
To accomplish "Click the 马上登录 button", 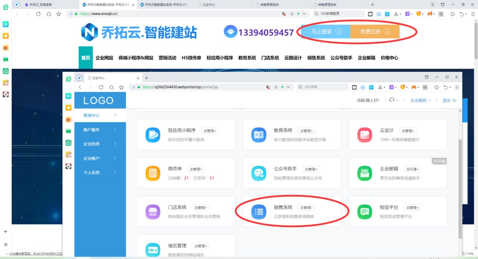I will (x=326, y=32).
